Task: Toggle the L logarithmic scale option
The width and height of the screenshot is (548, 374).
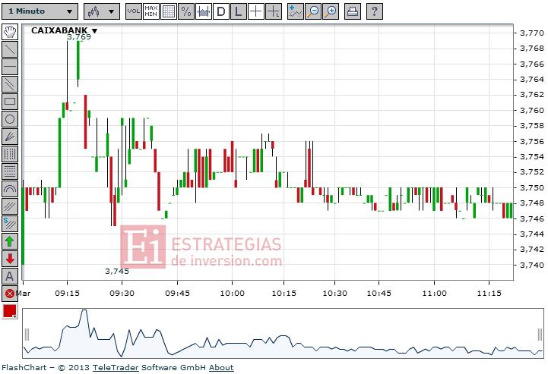Action: [239, 11]
